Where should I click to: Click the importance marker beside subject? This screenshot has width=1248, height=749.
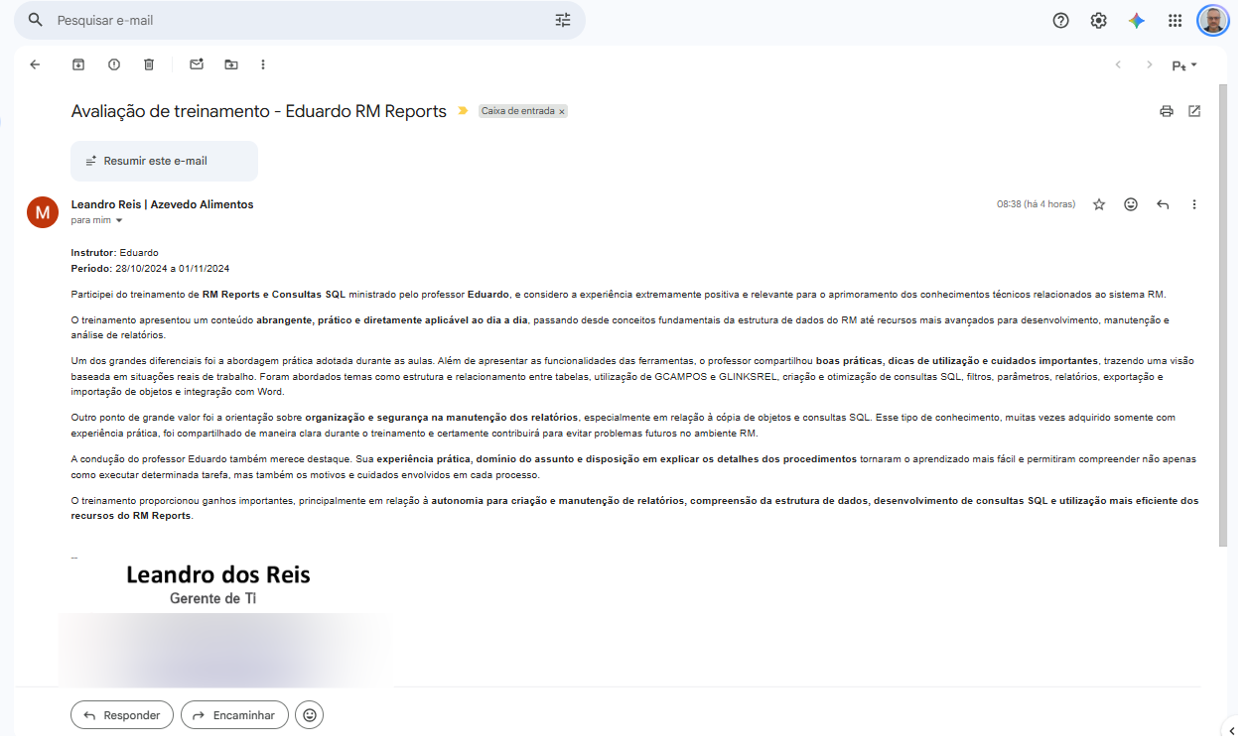(463, 111)
